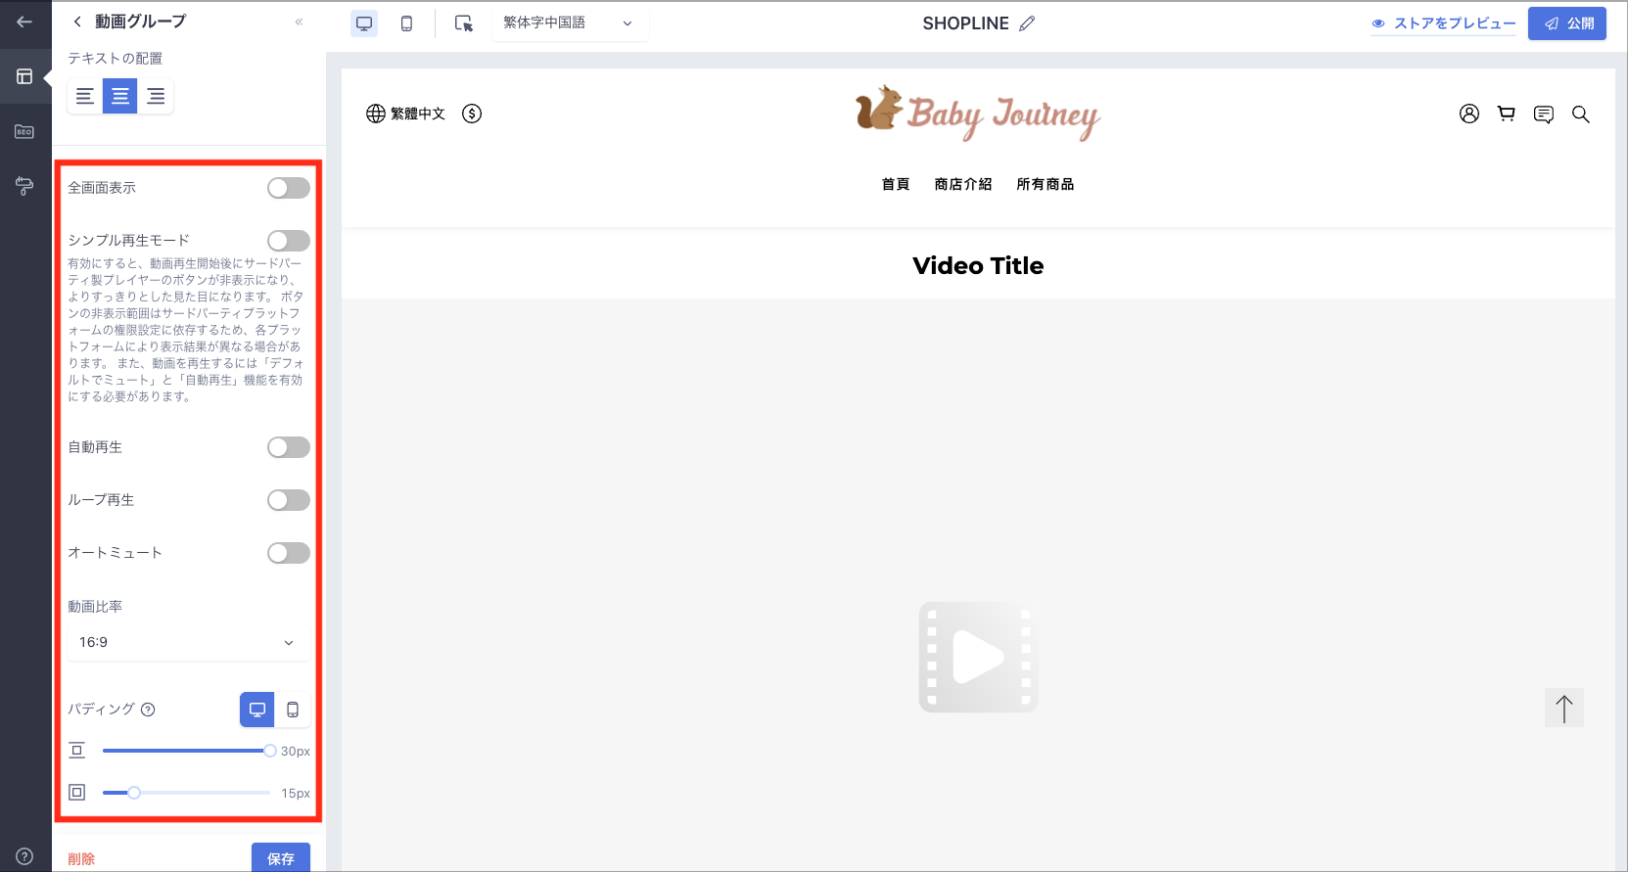Click the video placeholder play thumbnail
Image resolution: width=1628 pixels, height=872 pixels.
(x=978, y=657)
